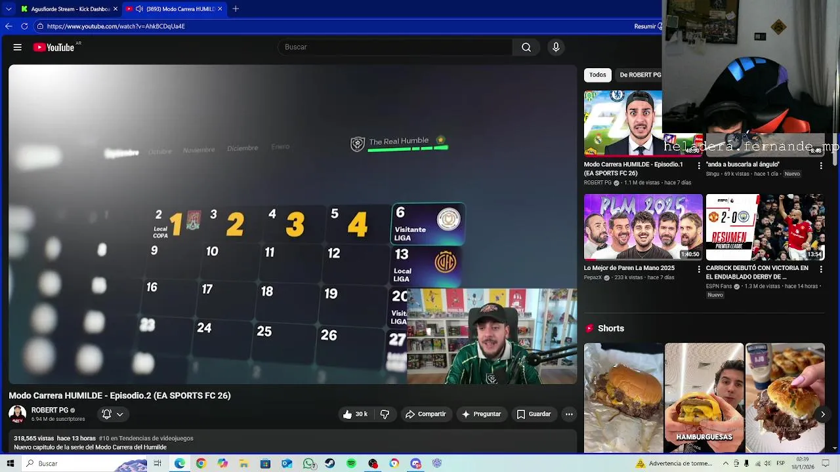The height and width of the screenshot is (472, 840).
Task: Open Lo Mejor de Paren La Mano 2025 thumbnail
Action: (x=643, y=227)
